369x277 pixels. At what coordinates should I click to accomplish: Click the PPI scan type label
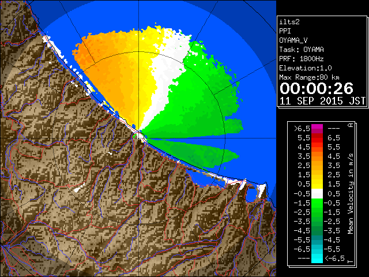click(285, 31)
